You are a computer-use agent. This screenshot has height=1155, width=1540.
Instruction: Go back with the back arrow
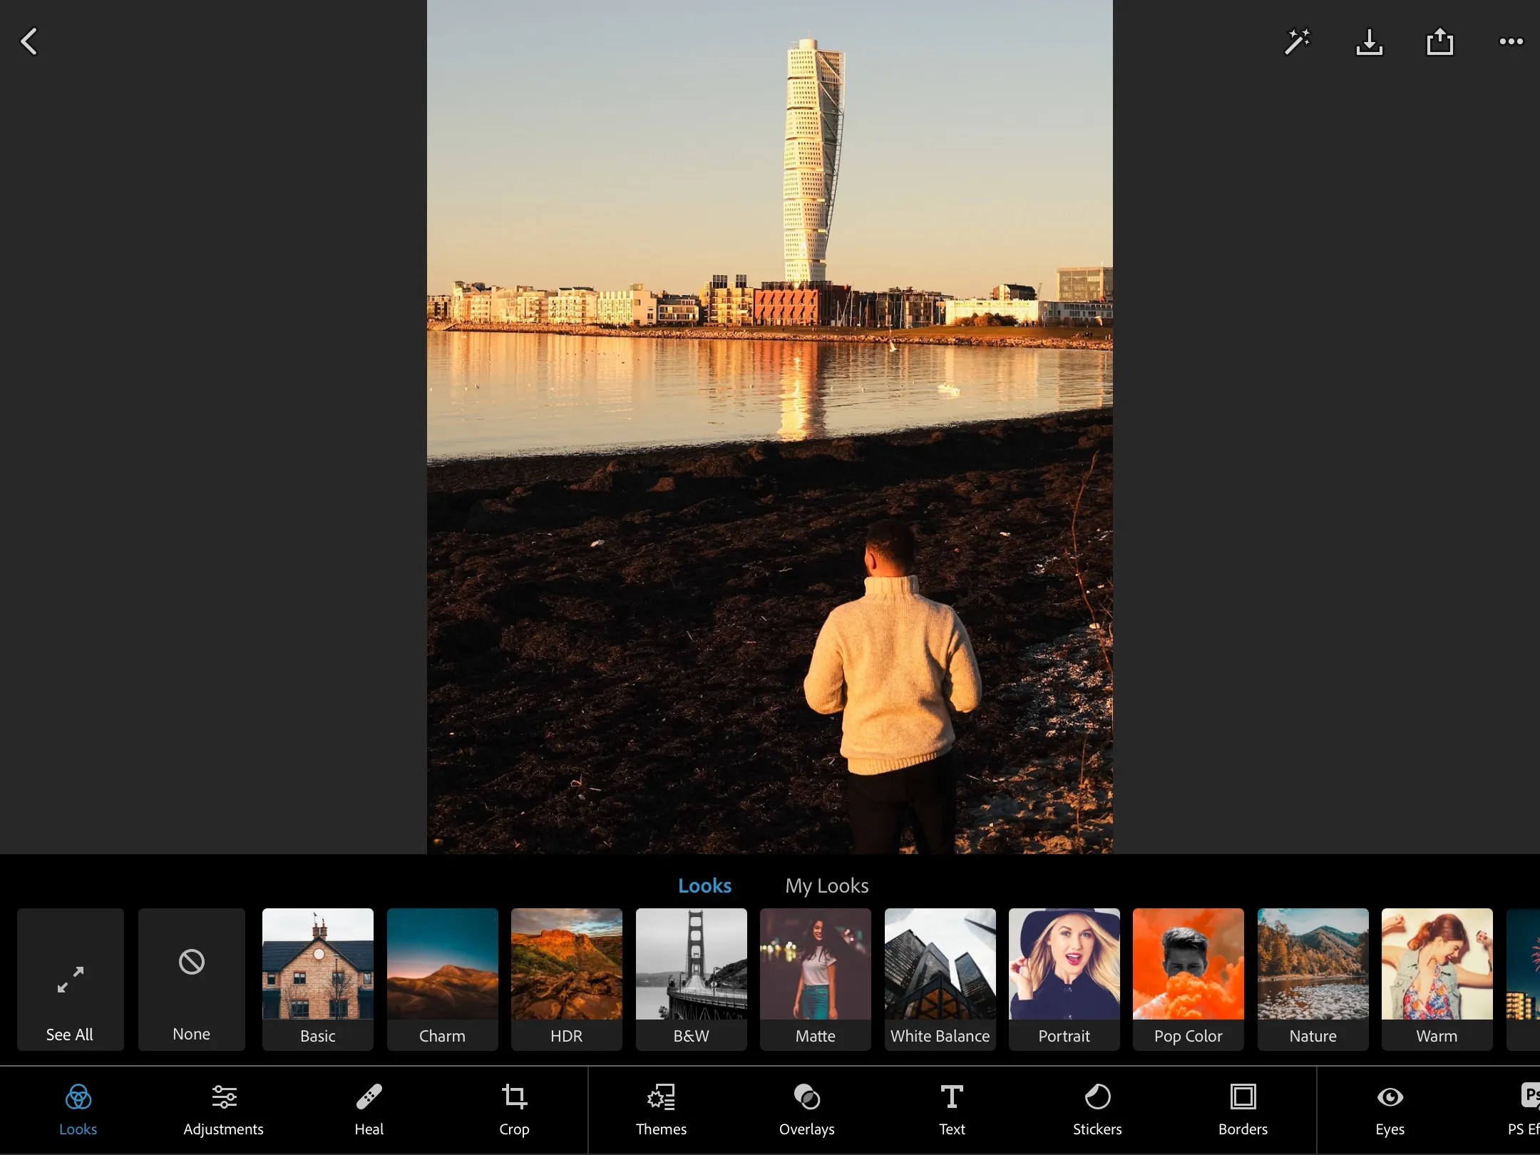click(x=29, y=41)
